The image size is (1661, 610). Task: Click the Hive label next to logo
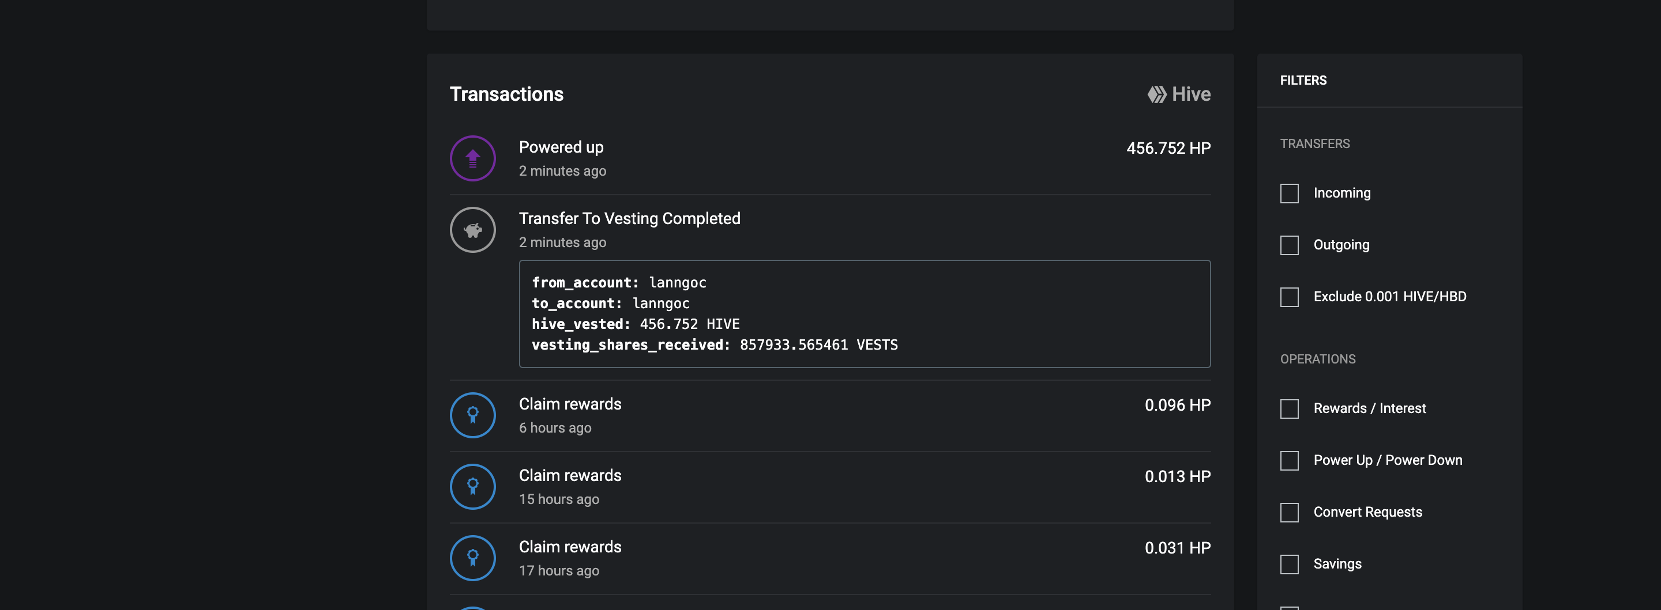1191,94
